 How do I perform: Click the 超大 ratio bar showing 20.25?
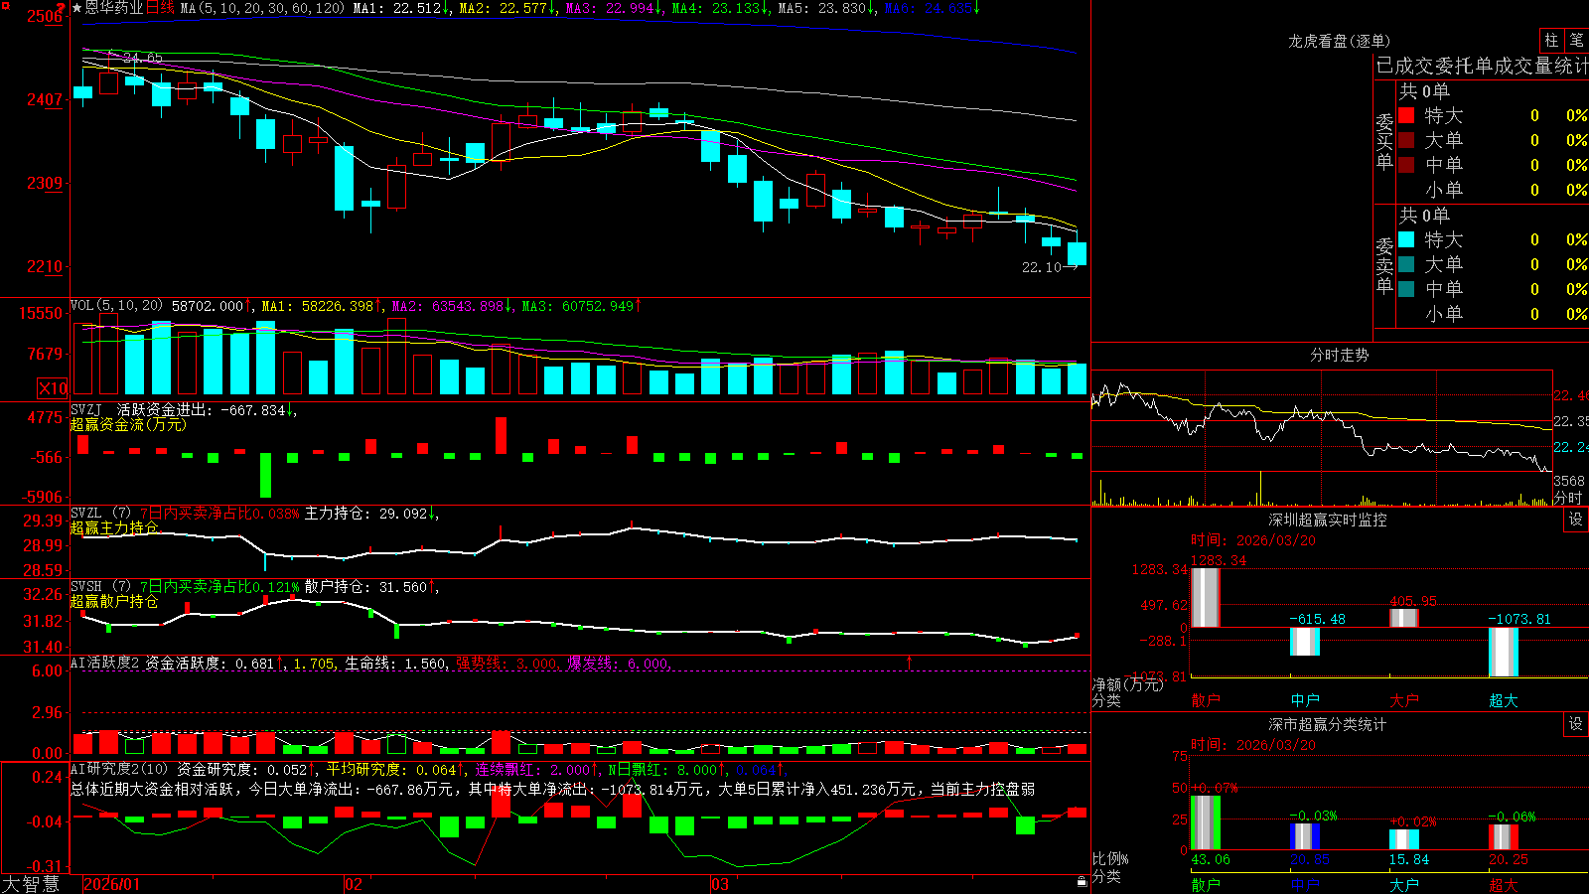[1503, 837]
